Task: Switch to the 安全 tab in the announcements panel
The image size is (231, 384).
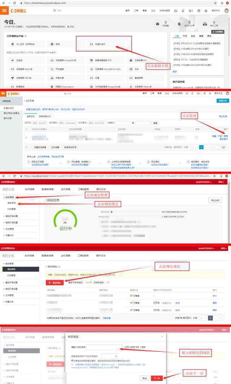Action: (x=193, y=36)
